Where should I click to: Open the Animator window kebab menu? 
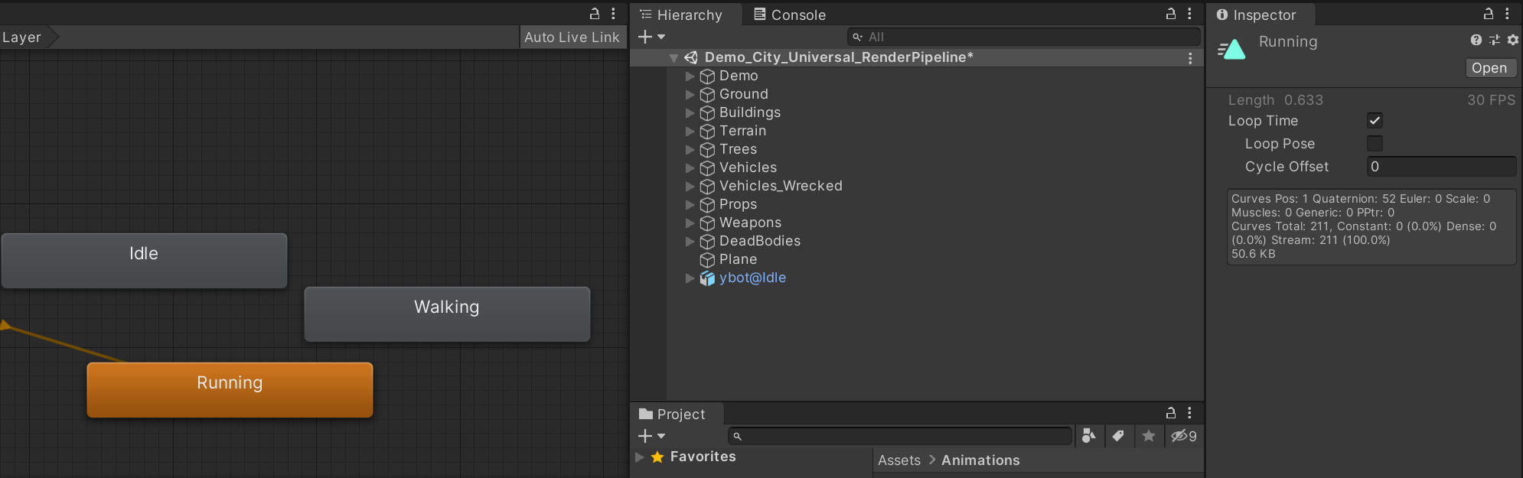613,14
